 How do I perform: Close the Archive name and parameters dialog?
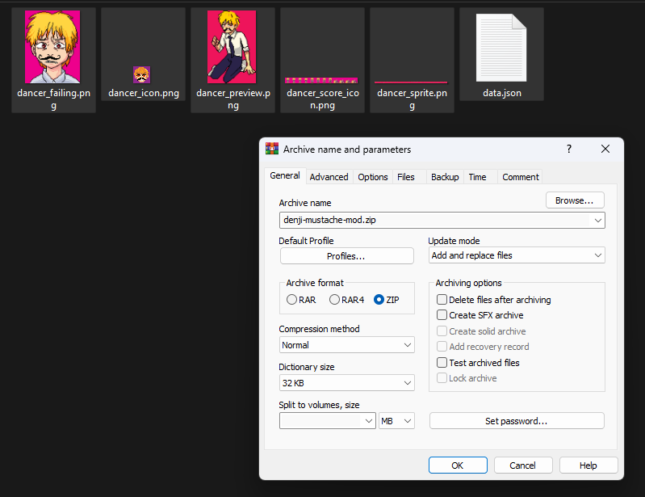tap(605, 149)
